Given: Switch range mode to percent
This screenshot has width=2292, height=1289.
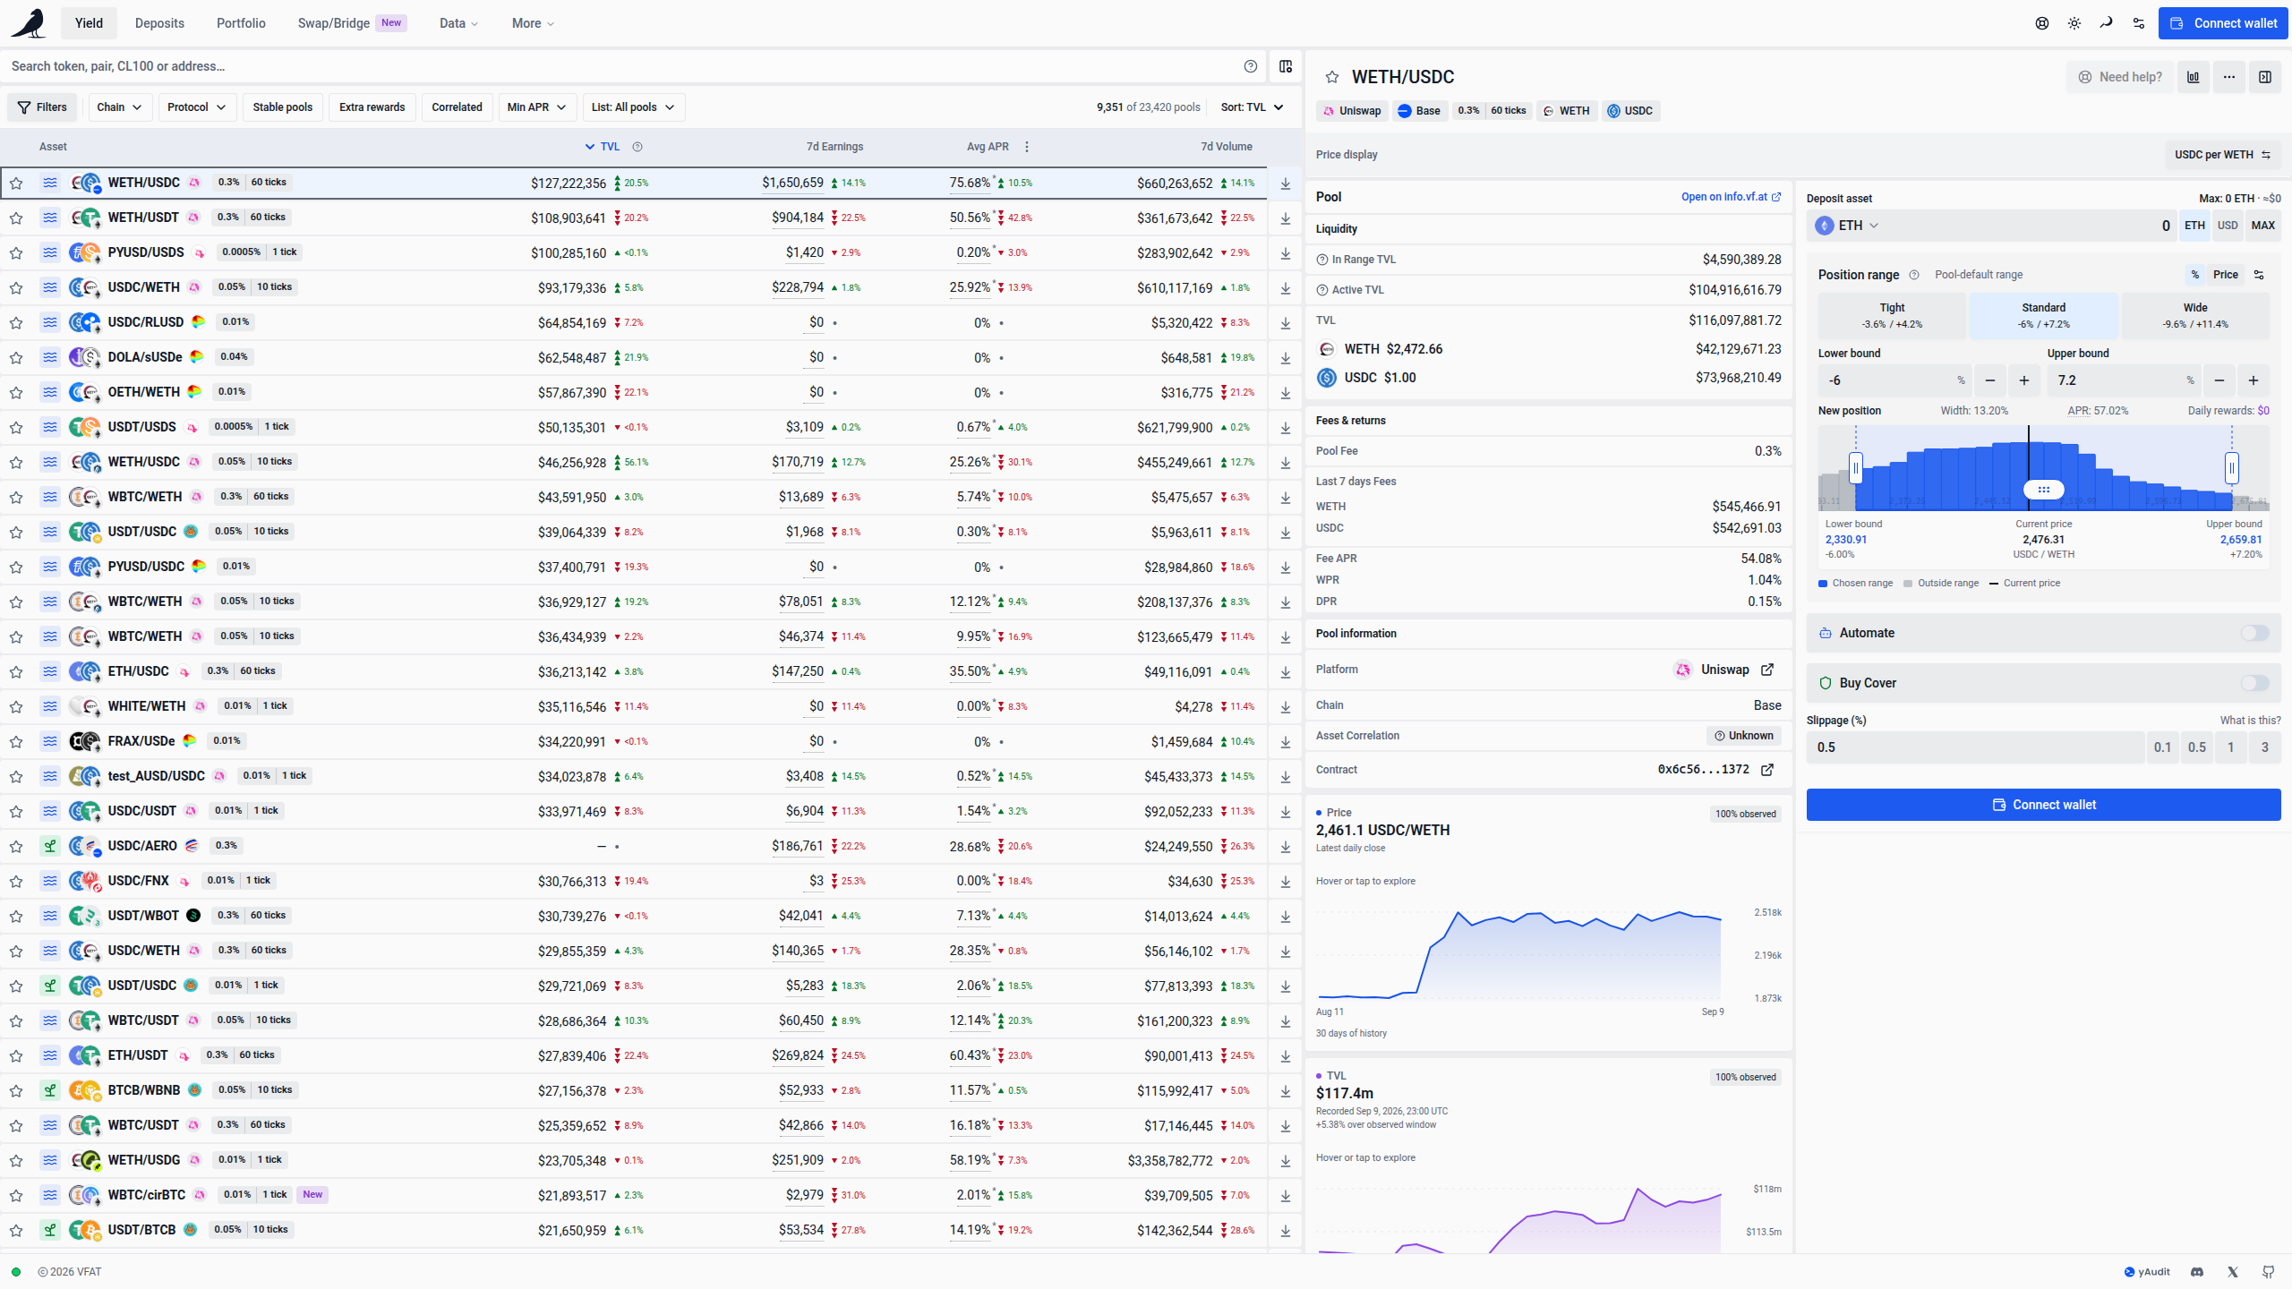Looking at the screenshot, I should pos(2195,275).
